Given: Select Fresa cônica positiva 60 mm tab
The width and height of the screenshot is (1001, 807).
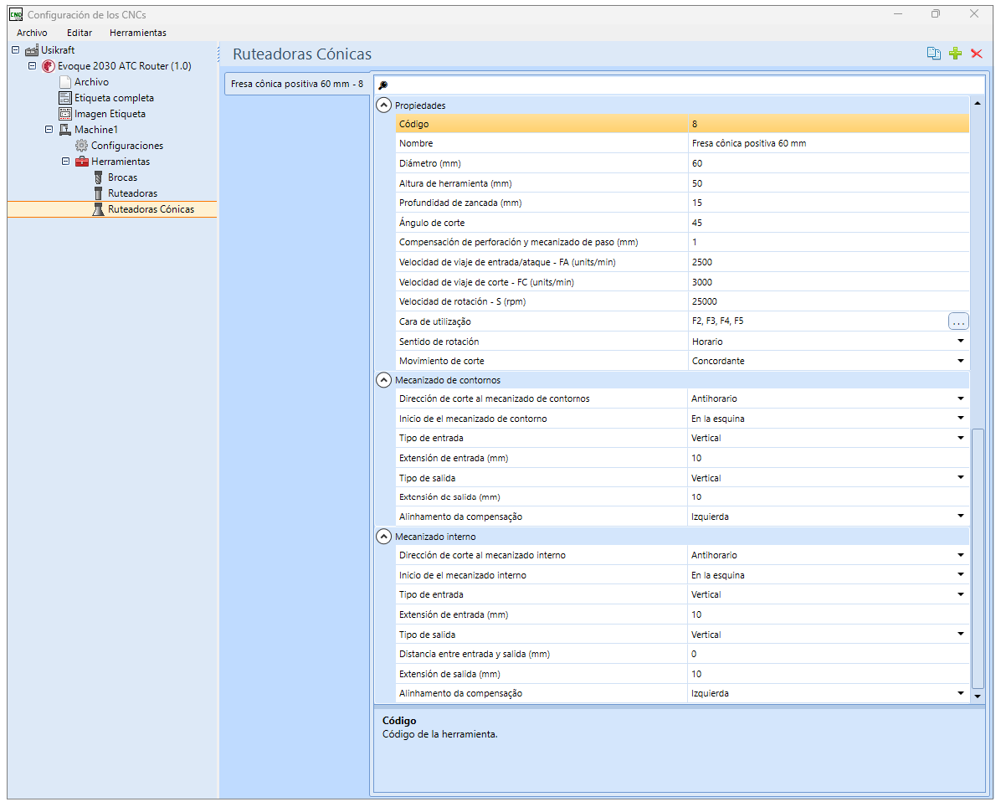Looking at the screenshot, I should point(297,84).
